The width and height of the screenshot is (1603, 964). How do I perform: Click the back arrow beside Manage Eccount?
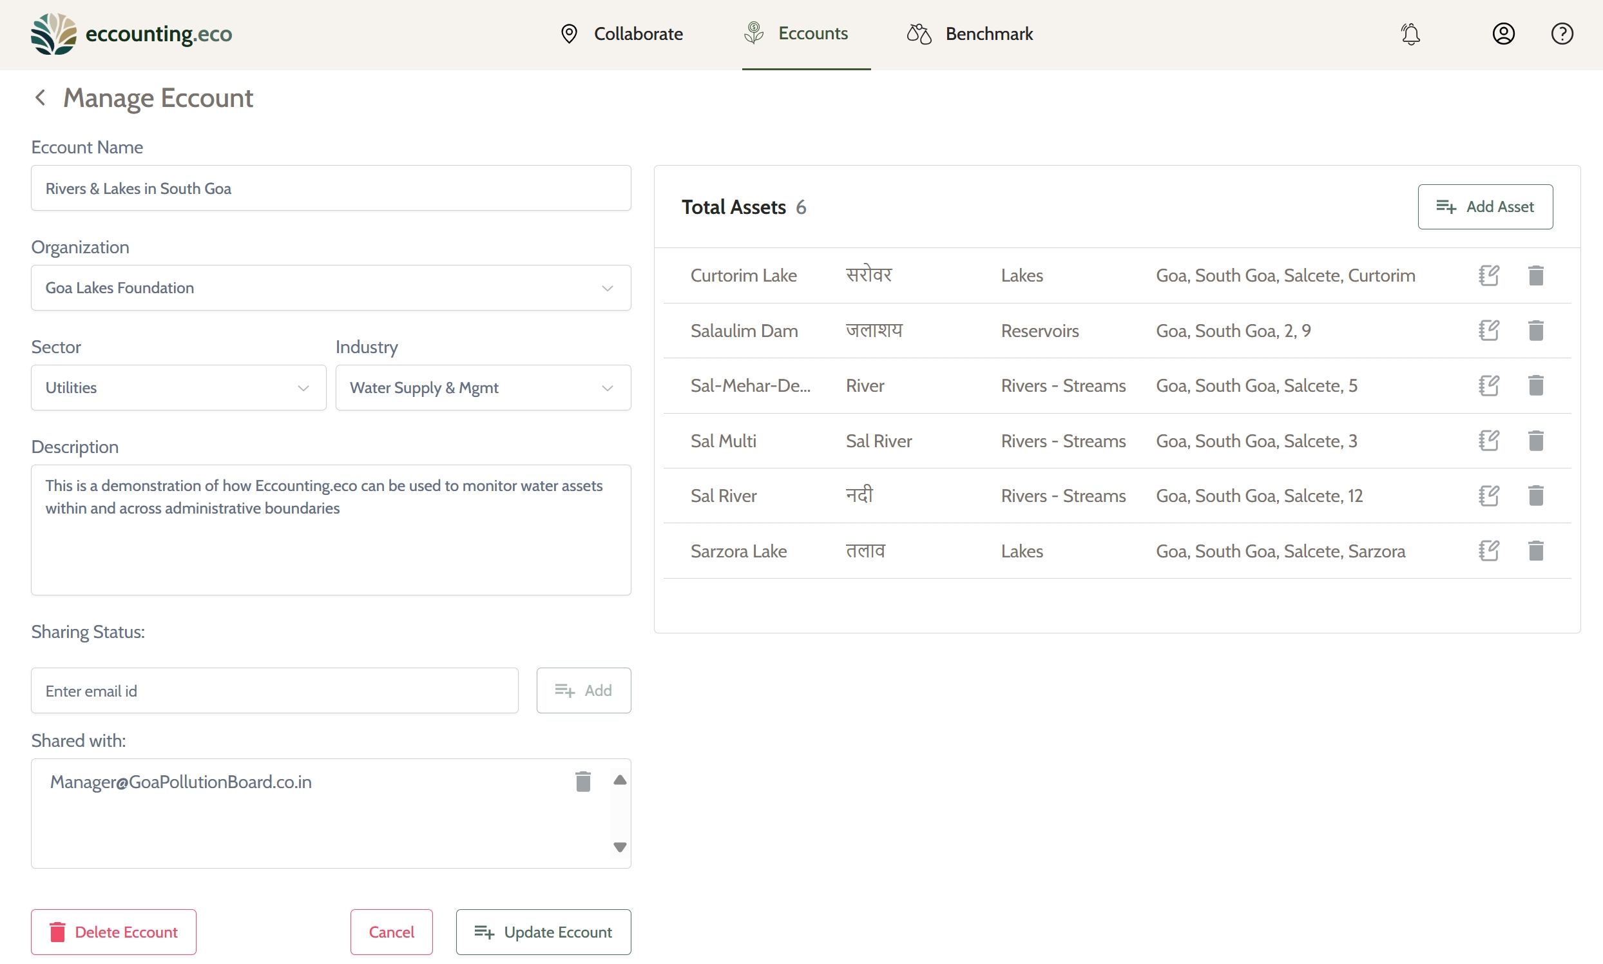pos(41,98)
